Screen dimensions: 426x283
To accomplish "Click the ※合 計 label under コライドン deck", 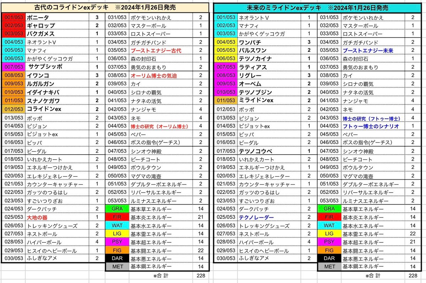I will point(161,276).
